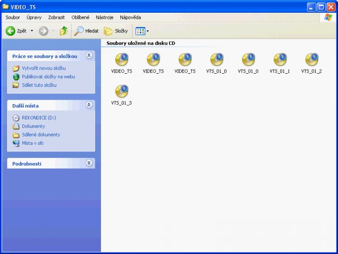Select the VTS_01_3 file icon

coord(122,91)
